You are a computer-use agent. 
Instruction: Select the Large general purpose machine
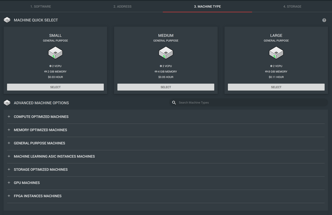click(x=276, y=87)
